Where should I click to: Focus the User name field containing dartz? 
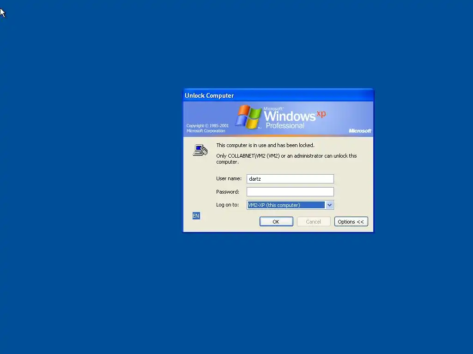(290, 179)
